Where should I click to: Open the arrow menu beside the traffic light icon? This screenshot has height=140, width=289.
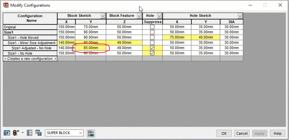click(x=23, y=132)
